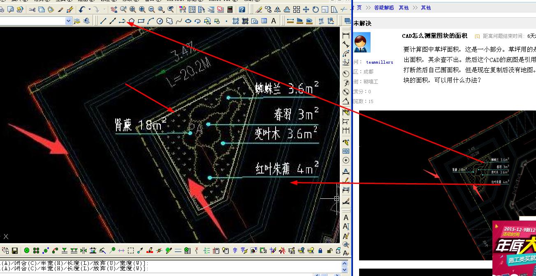The image size is (536, 276).
Task: Expand the Redo history dropdown arrow
Action: (x=104, y=9)
